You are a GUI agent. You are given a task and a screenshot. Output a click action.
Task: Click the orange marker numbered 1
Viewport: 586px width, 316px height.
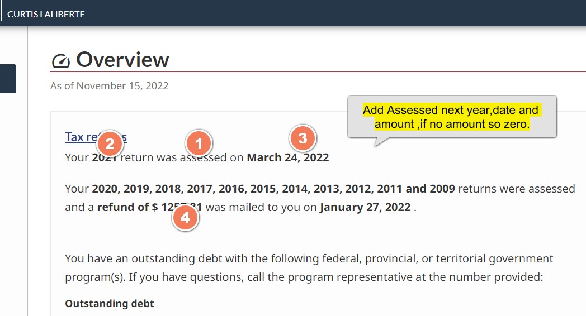[x=199, y=144]
